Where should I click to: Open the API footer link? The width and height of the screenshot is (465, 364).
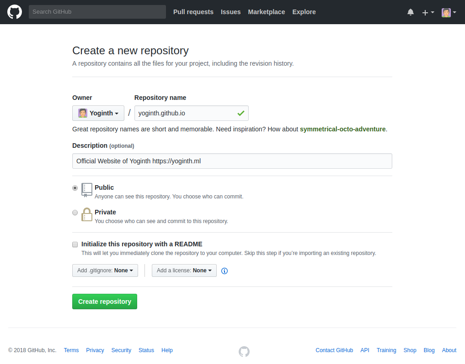(365, 350)
